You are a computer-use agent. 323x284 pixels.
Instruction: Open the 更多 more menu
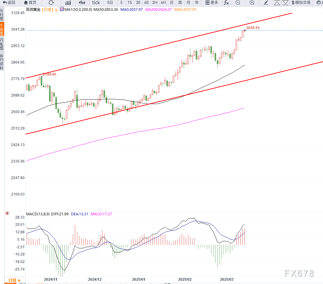tap(212, 3)
